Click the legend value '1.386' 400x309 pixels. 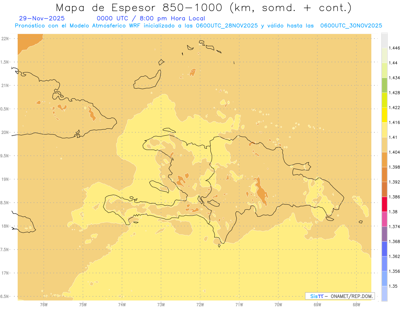coord(394,197)
